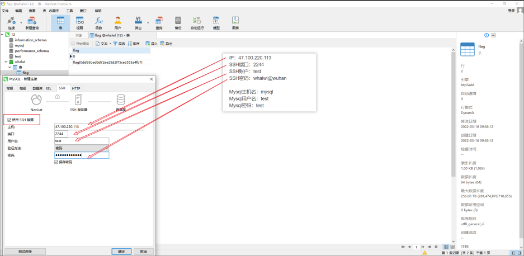524x256 pixels.
Task: Open the Help (帮助) menu
Action: point(98,11)
